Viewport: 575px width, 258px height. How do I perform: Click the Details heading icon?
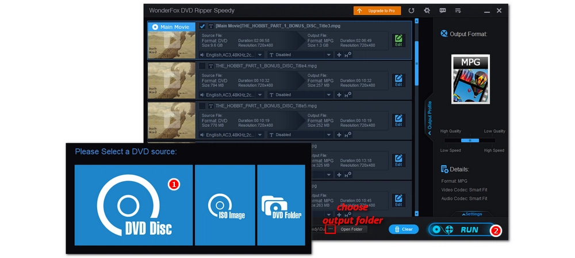coord(444,169)
